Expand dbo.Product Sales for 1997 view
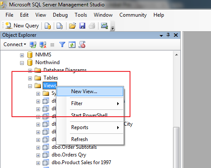211x168 pixels. 38,163
